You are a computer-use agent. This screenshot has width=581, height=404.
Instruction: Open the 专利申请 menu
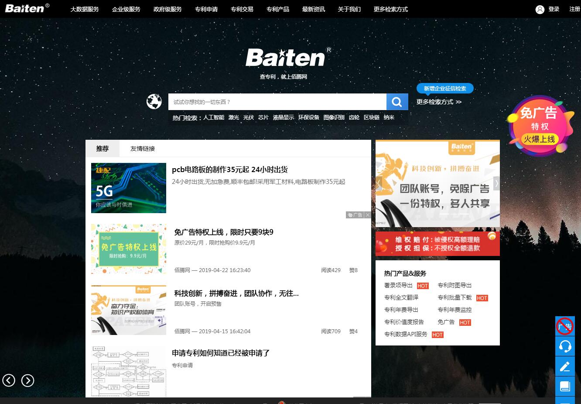click(206, 9)
